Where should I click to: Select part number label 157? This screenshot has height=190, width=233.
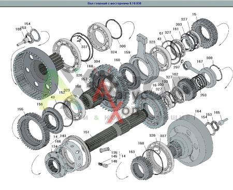(x=84, y=79)
